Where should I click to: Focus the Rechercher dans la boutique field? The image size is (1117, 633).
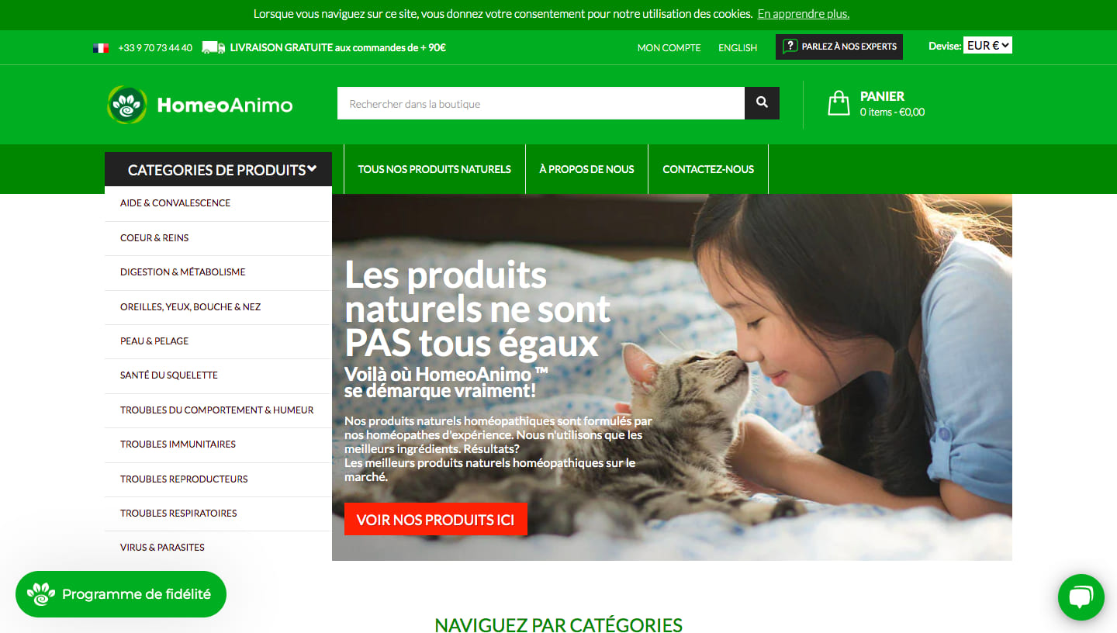541,103
